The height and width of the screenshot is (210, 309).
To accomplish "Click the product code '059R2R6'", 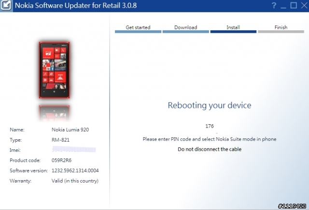I will coord(61,160).
